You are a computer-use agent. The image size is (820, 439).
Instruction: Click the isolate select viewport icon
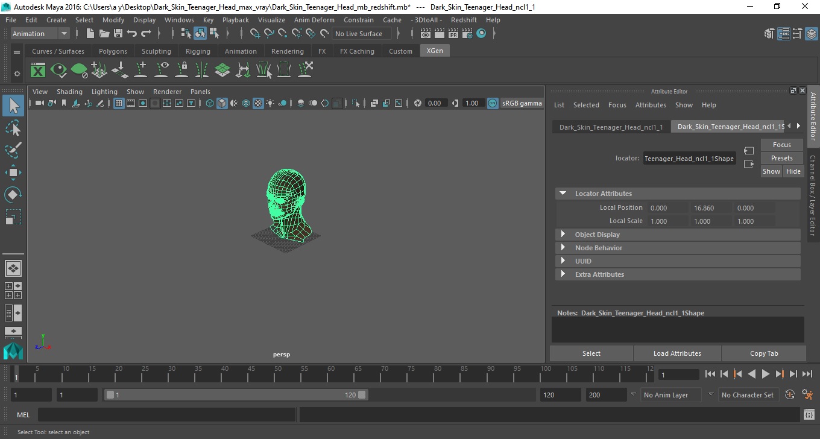356,103
